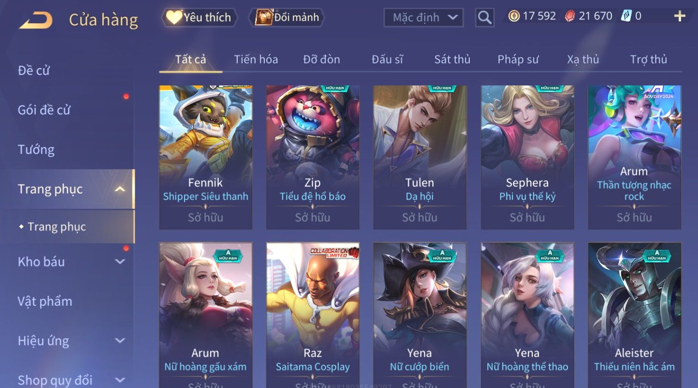Open Yêu thích heart favorites
Viewport: 698px width, 388px height.
click(199, 18)
